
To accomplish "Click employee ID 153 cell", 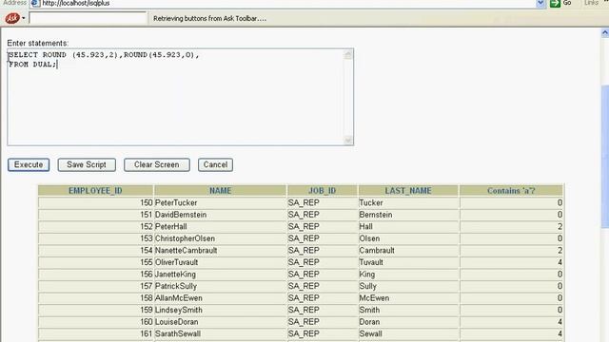I will pyautogui.click(x=95, y=238).
